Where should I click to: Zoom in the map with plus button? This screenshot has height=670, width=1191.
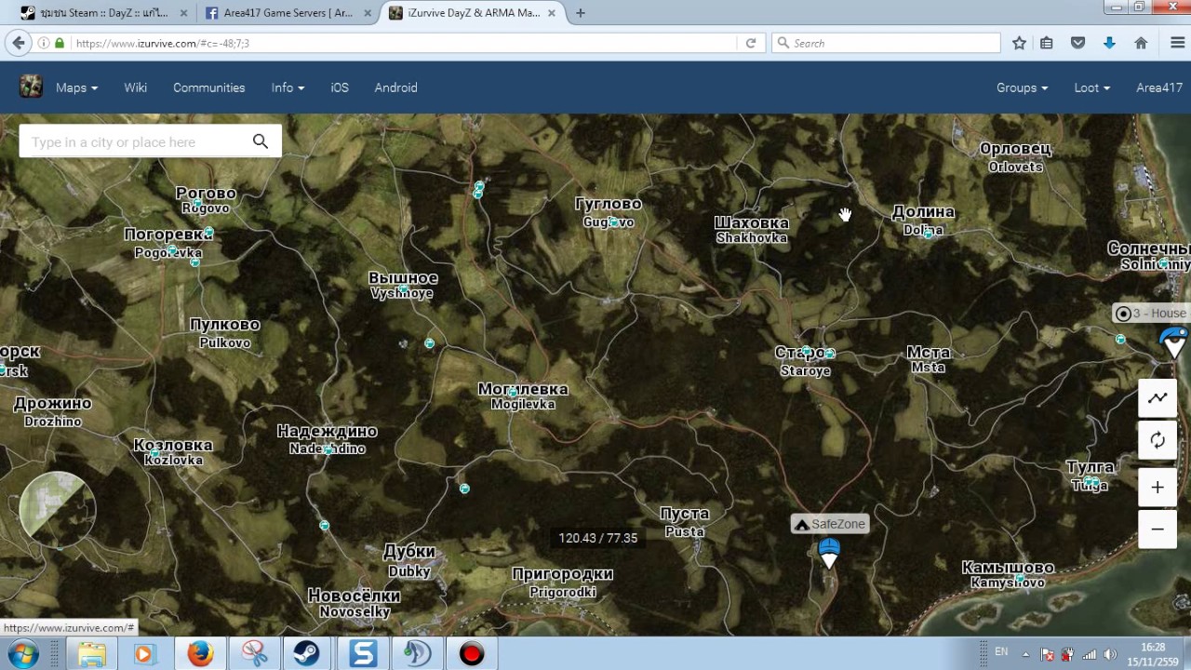point(1158,488)
